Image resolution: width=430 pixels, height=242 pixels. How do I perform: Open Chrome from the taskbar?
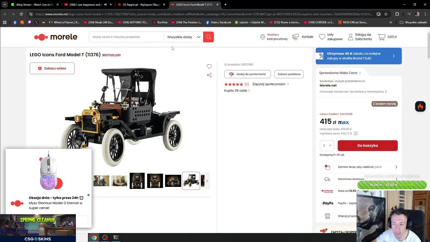[94, 238]
